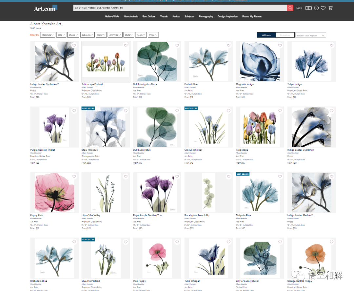Screen dimensions: 354x291
Task: Expand the Price filter dropdown
Action: coord(153,35)
